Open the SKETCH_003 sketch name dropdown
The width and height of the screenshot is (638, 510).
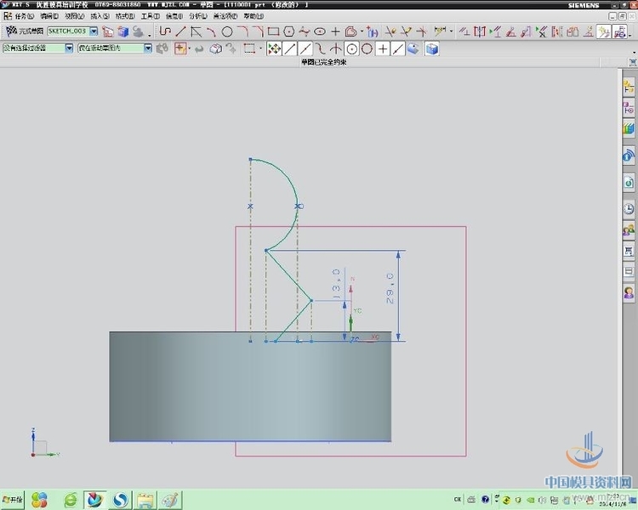pyautogui.click(x=94, y=31)
